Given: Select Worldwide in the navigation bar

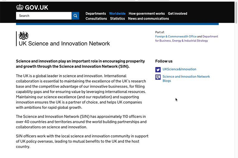Looking at the screenshot, I should [117, 14].
